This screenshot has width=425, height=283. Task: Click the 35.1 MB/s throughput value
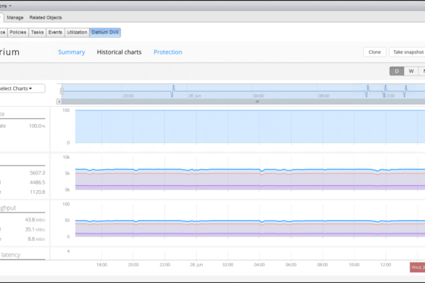click(x=35, y=229)
